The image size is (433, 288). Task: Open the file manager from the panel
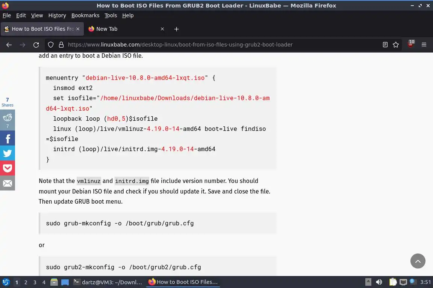point(54,282)
